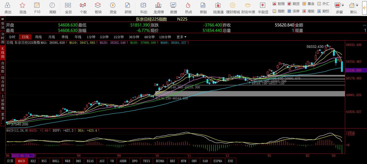Expand the 多窗 multi-window dropdown arrow
This screenshot has height=164, width=367.
click(x=343, y=5)
